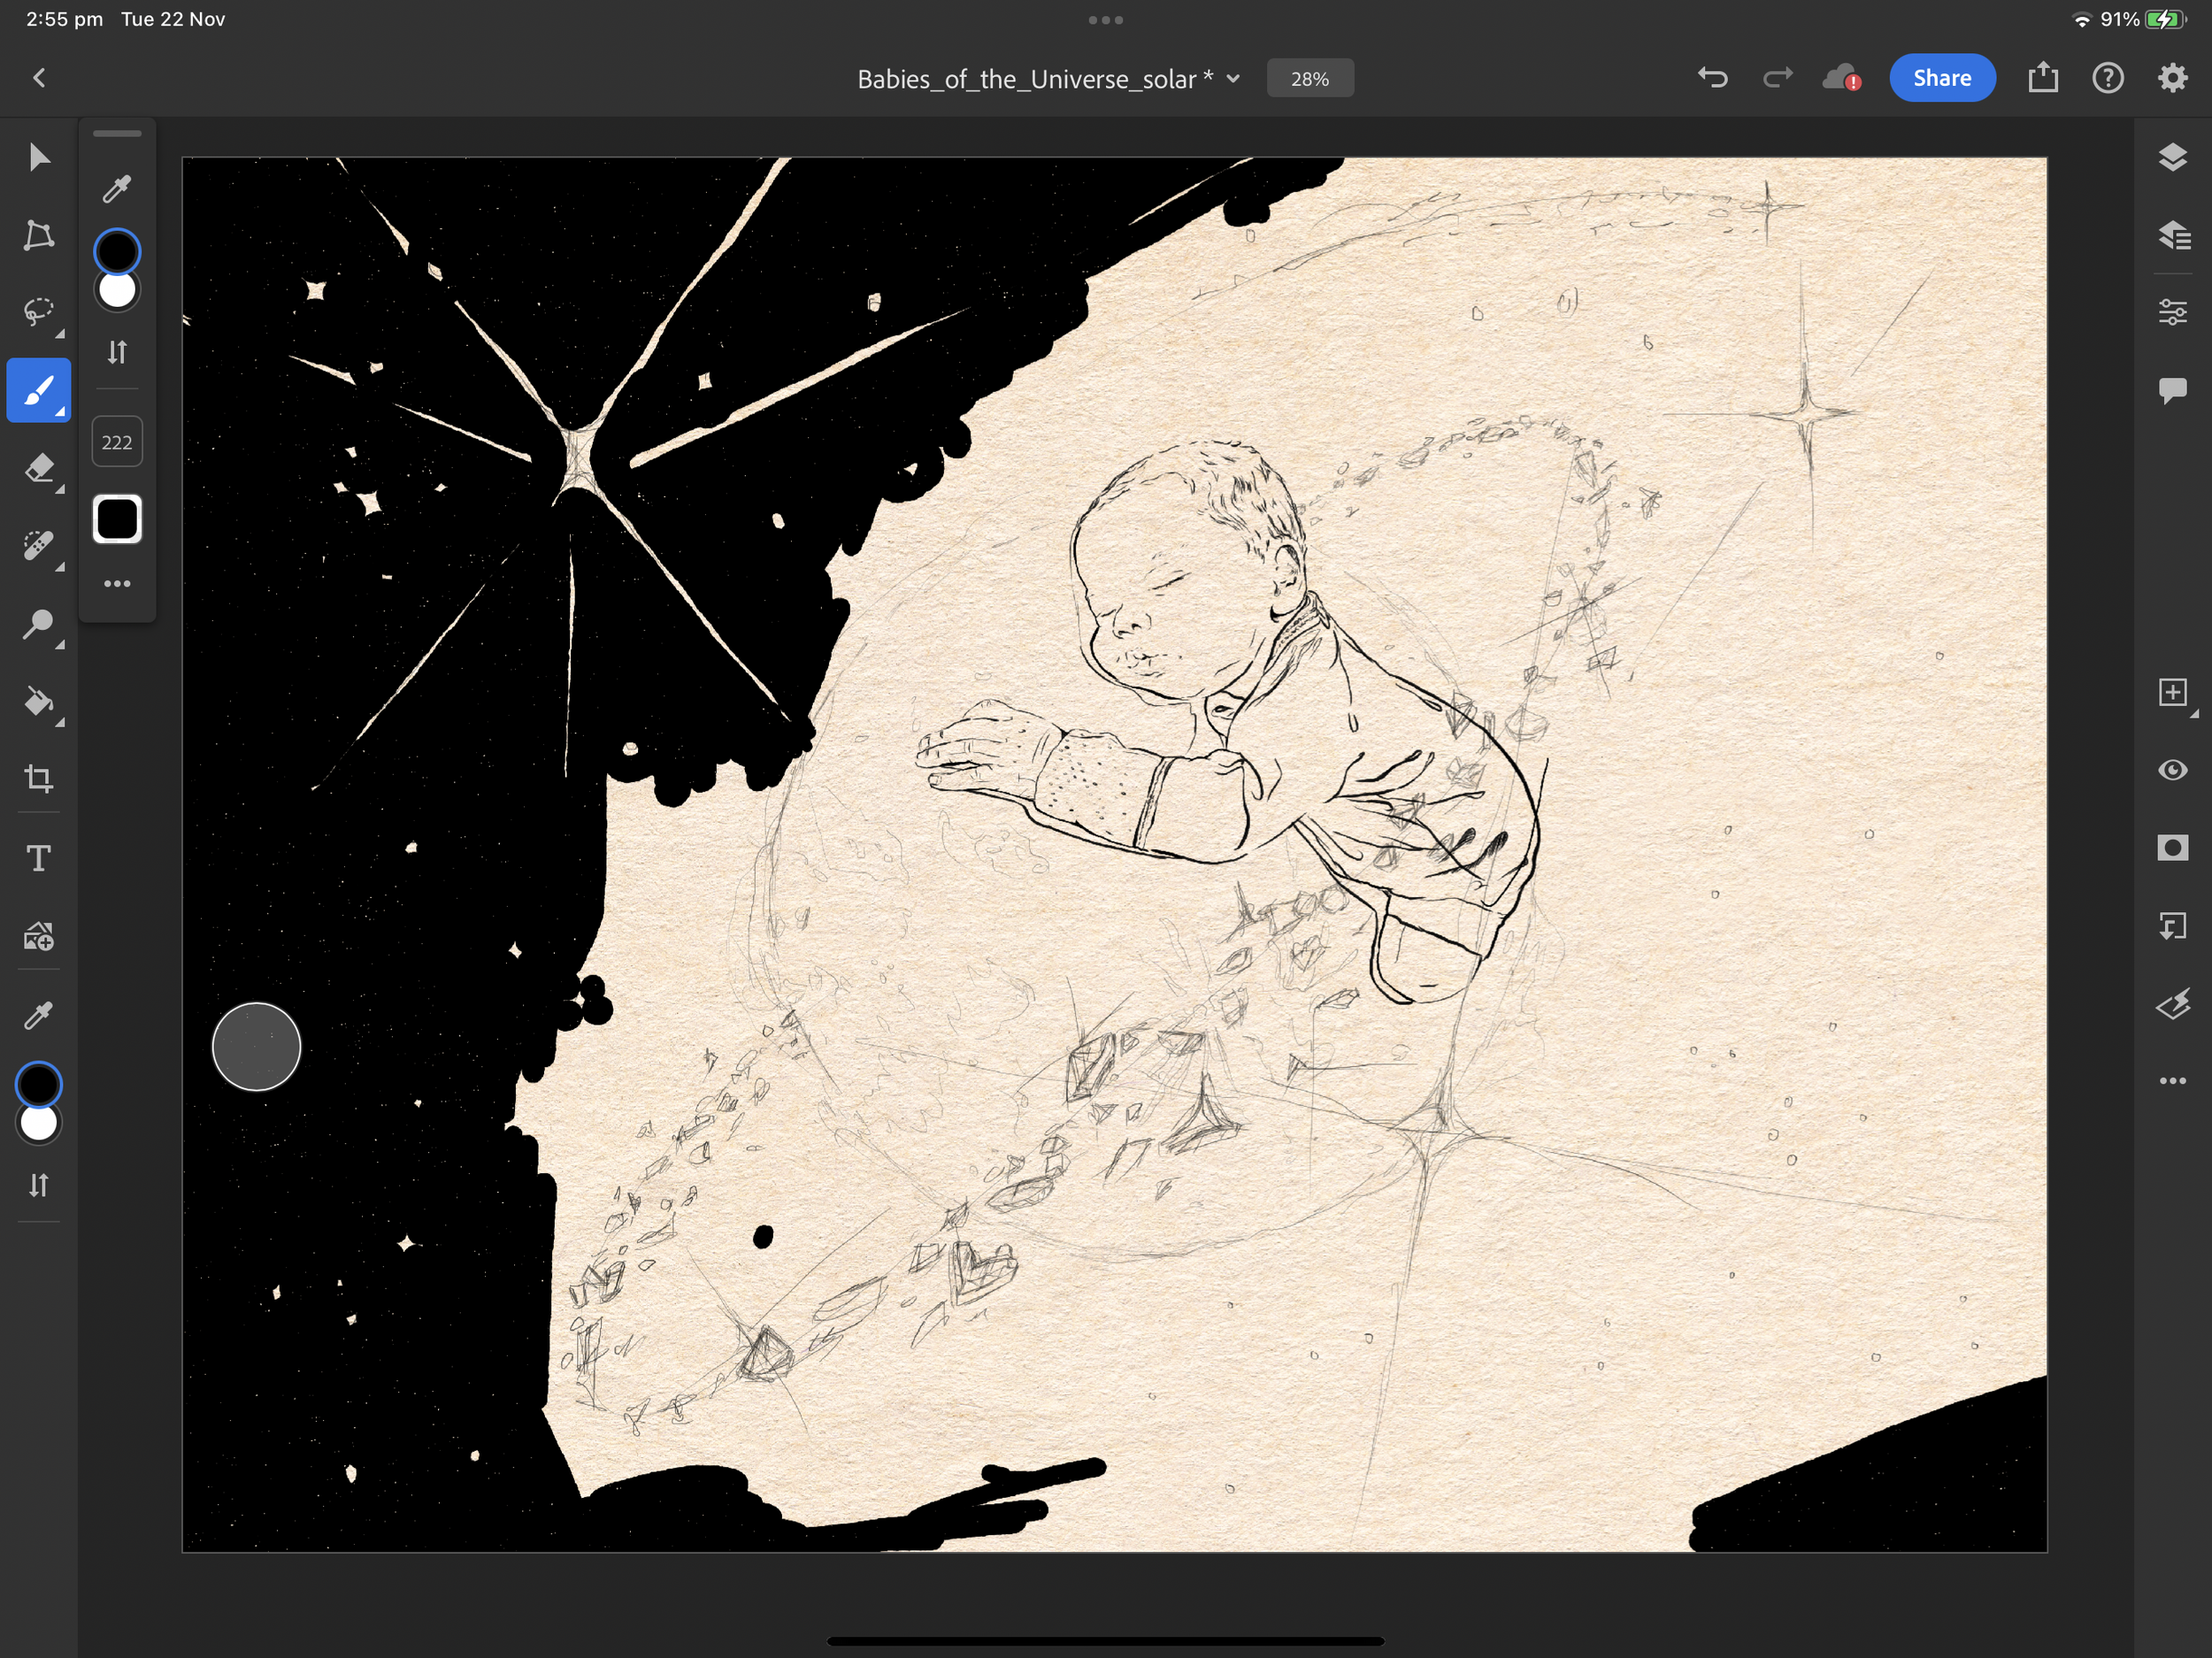Select the Eraser tool
The width and height of the screenshot is (2212, 1658).
(x=39, y=468)
